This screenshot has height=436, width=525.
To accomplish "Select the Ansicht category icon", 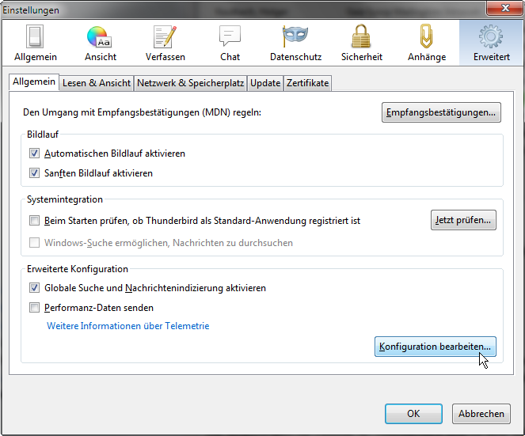I will click(x=101, y=43).
